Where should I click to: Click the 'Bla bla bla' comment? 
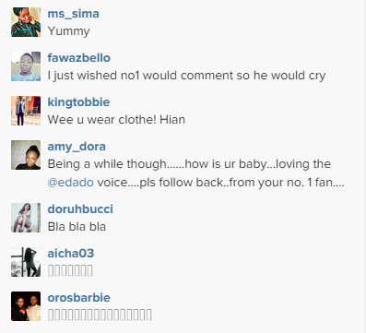[77, 227]
